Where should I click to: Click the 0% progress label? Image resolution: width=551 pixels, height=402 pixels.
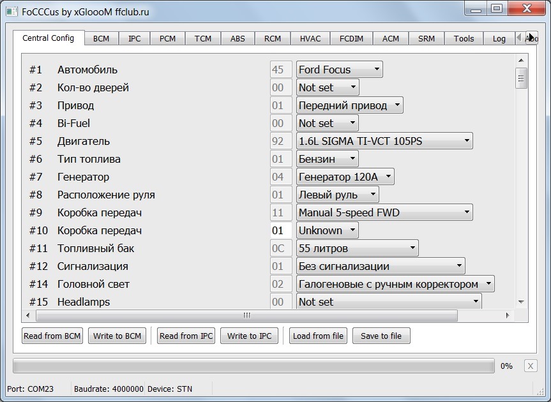[x=506, y=366]
